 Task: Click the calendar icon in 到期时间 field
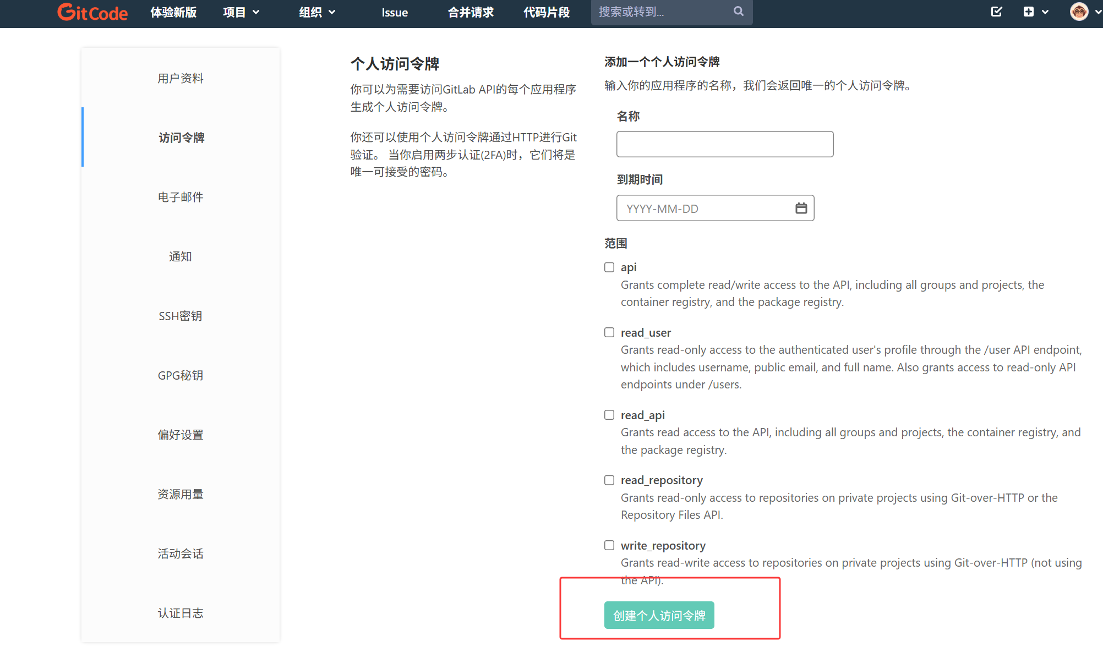[801, 208]
